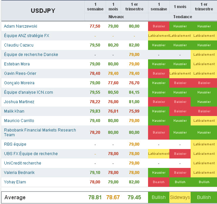Select Yohay Elam's 82,00 quarterly level

coord(134,182)
